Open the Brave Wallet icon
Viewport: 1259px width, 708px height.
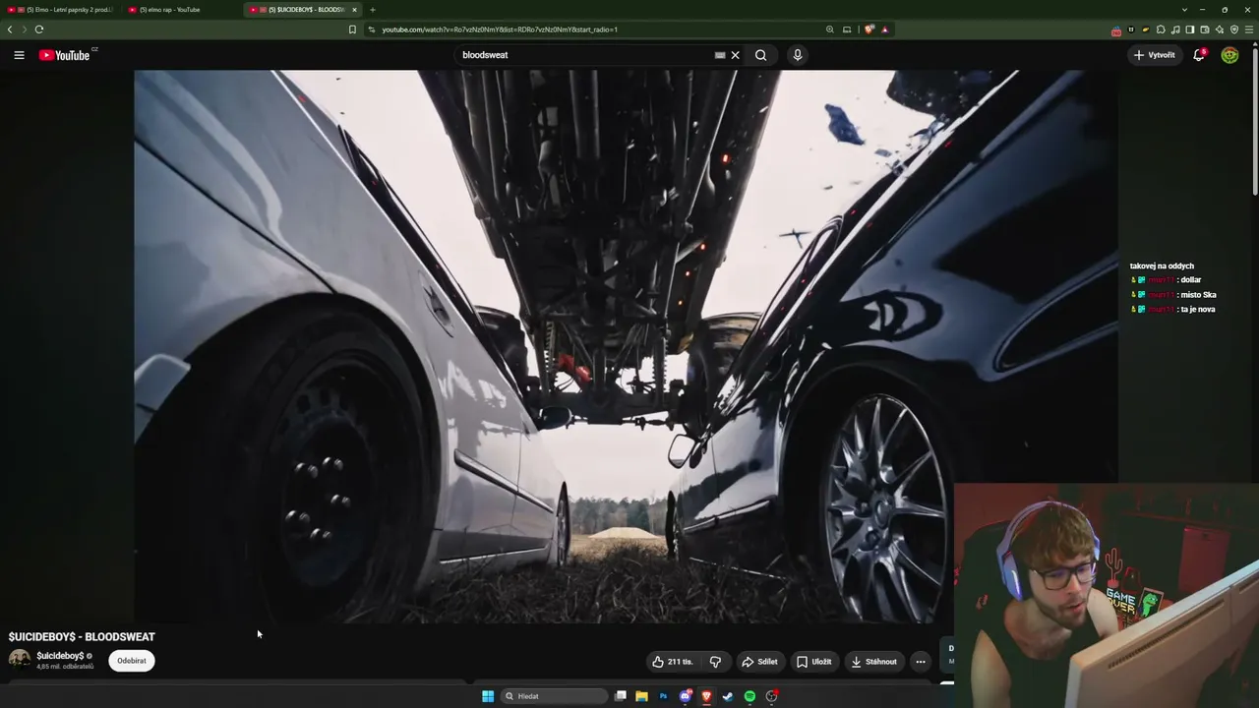tap(1205, 29)
